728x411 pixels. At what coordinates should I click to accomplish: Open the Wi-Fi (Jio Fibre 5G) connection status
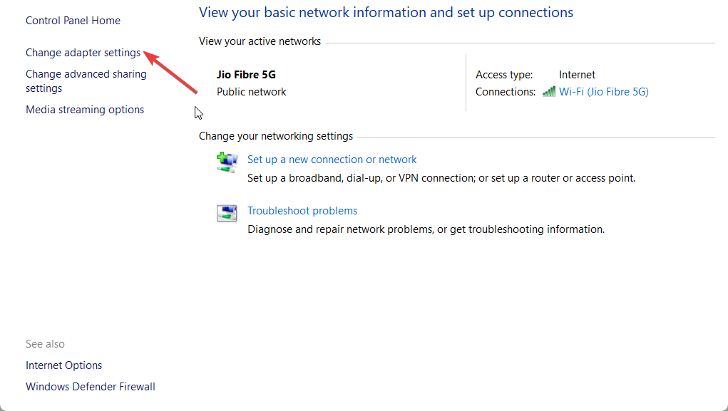coord(603,91)
